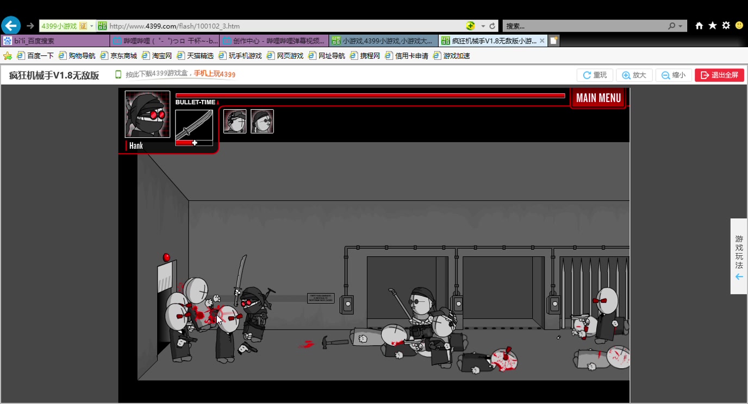This screenshot has width=748, height=404.
Task: Open the 4399小游戏 site identity badge
Action: pos(67,26)
